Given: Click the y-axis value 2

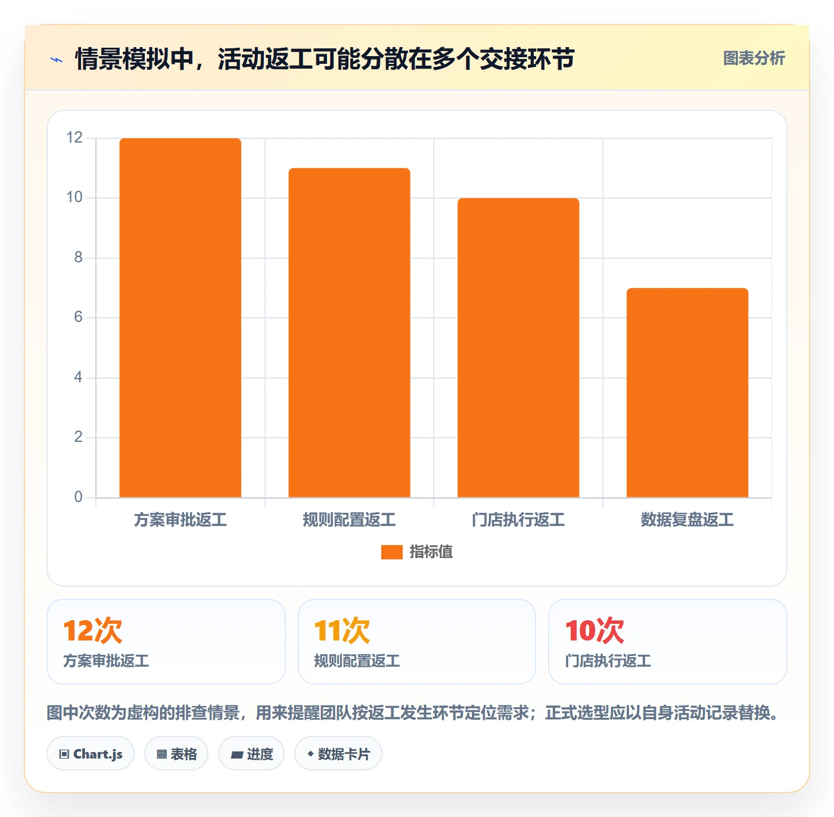Looking at the screenshot, I should (x=78, y=437).
